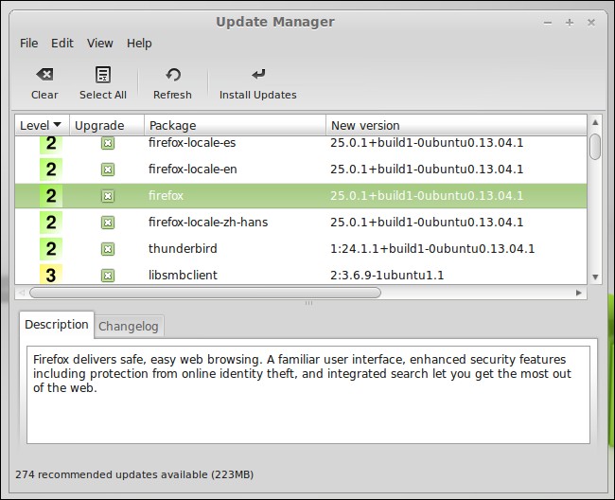
Task: Click the Firefox description text box
Action: (308, 395)
